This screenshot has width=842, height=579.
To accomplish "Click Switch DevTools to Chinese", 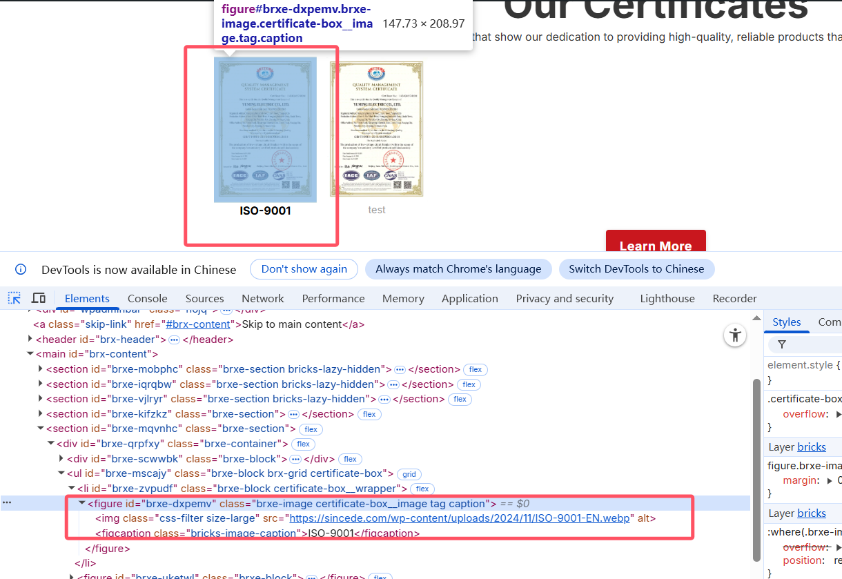I will coord(636,269).
